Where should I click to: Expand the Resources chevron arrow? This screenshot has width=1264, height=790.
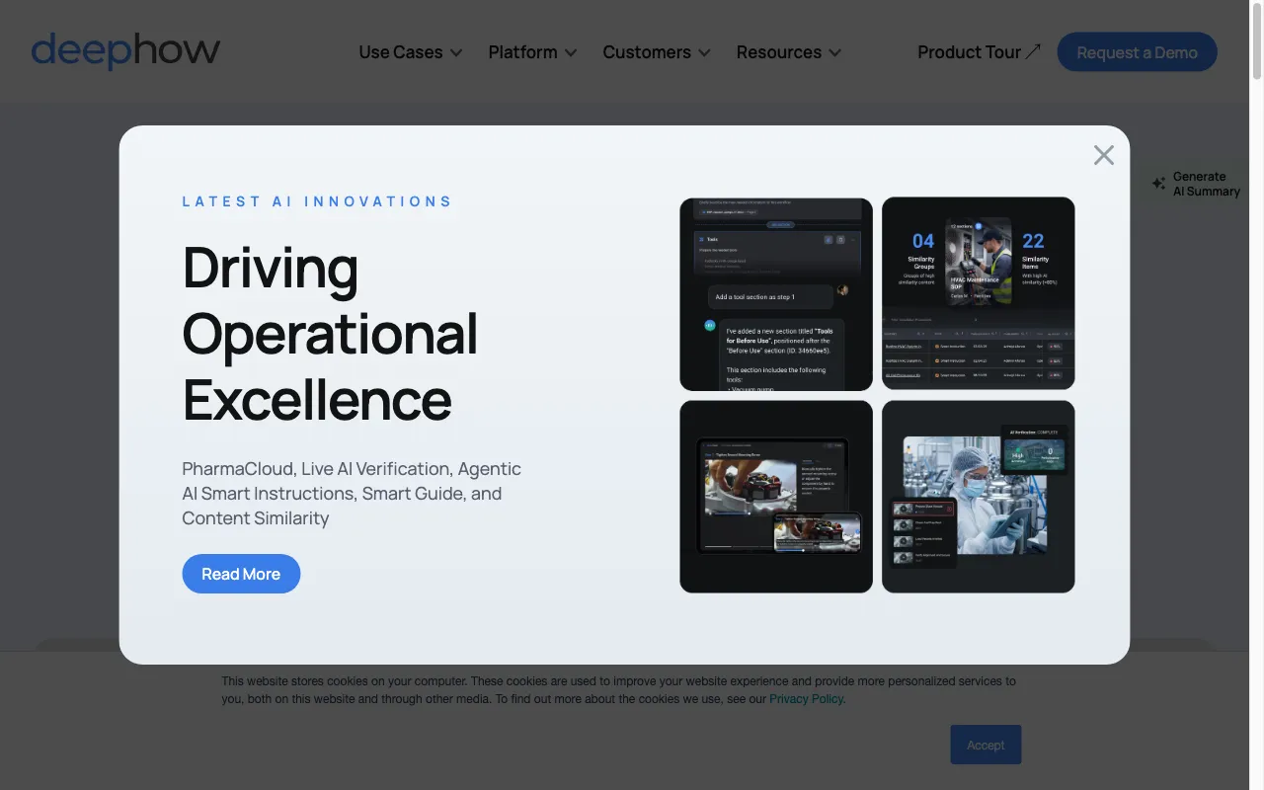835,53
